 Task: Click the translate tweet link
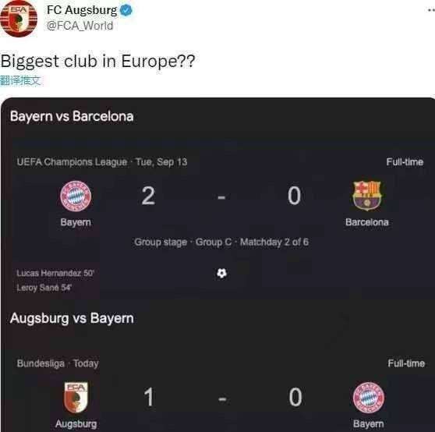click(x=21, y=81)
